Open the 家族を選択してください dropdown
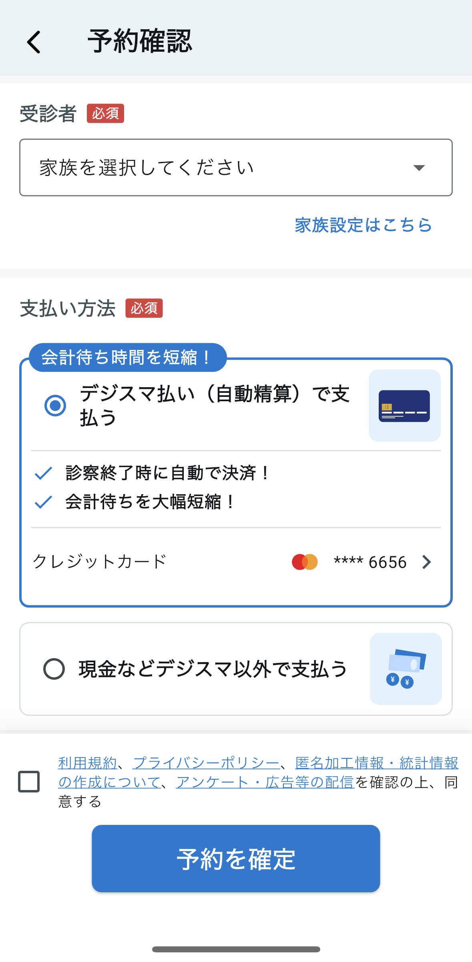472x962 pixels. tap(216, 168)
